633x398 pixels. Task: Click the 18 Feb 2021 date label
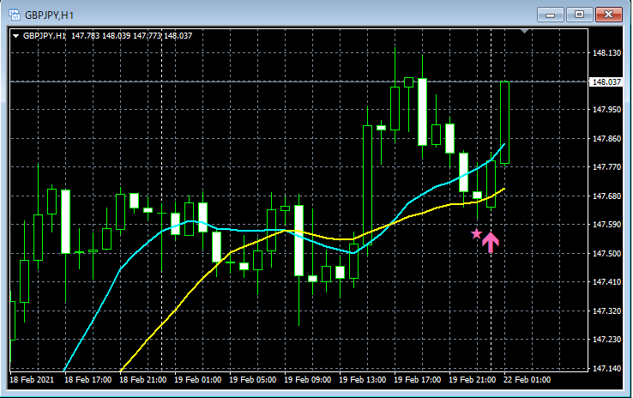click(x=32, y=380)
